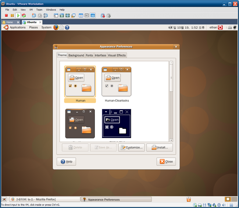
Task: Switch to the Home tab in VMware
Action: coord(10,22)
